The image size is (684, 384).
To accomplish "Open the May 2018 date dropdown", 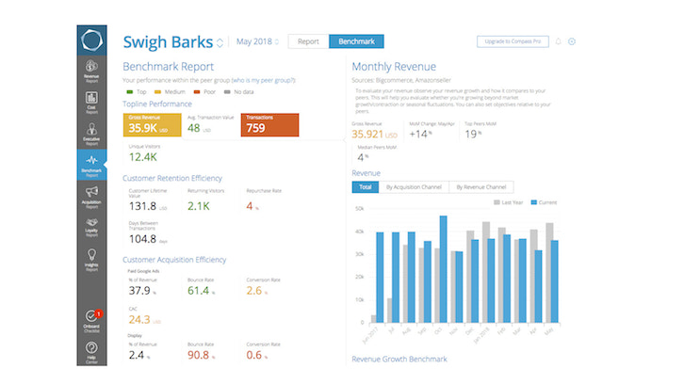I will click(257, 41).
